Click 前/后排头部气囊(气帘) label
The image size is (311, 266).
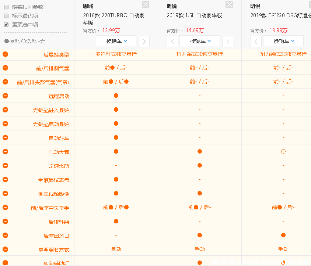[x=43, y=82]
